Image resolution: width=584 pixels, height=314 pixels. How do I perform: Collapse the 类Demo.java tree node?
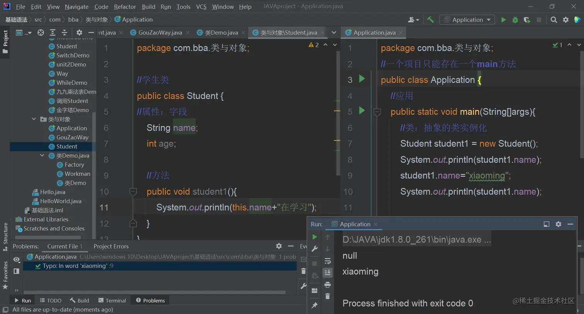(x=42, y=155)
